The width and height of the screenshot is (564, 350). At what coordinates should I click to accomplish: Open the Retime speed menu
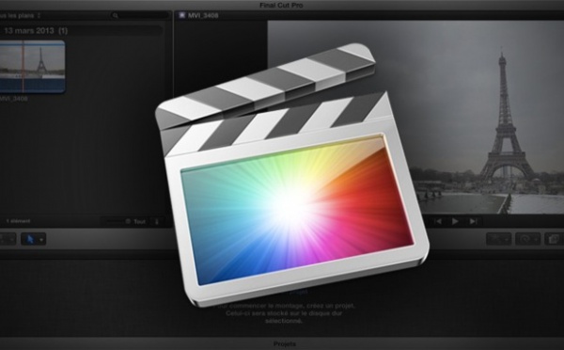pos(527,239)
